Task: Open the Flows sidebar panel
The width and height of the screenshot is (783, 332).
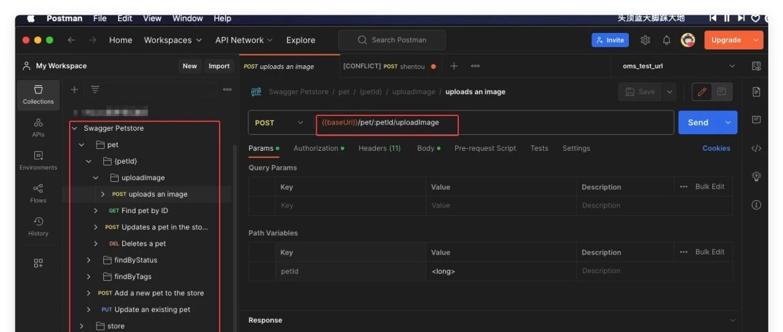Action: click(x=38, y=193)
